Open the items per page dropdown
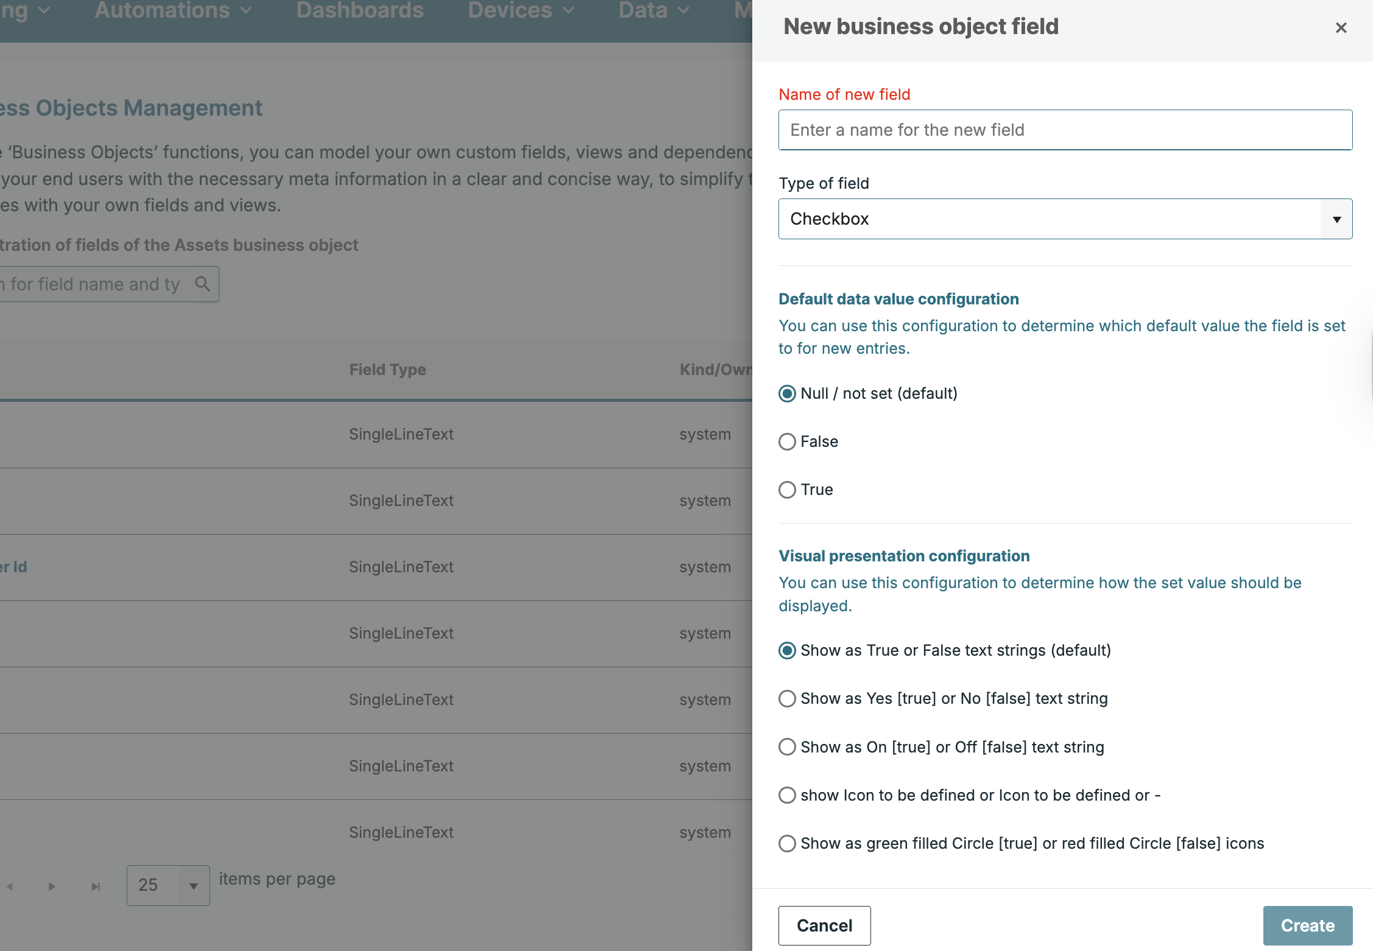This screenshot has width=1373, height=951. coord(168,885)
